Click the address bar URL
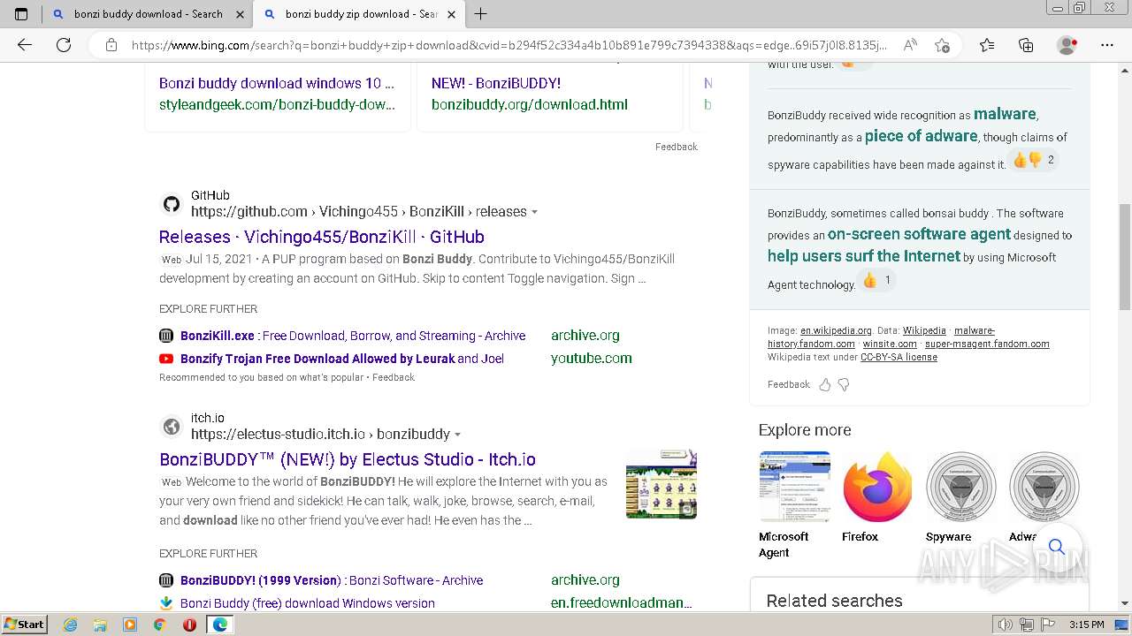 [509, 45]
